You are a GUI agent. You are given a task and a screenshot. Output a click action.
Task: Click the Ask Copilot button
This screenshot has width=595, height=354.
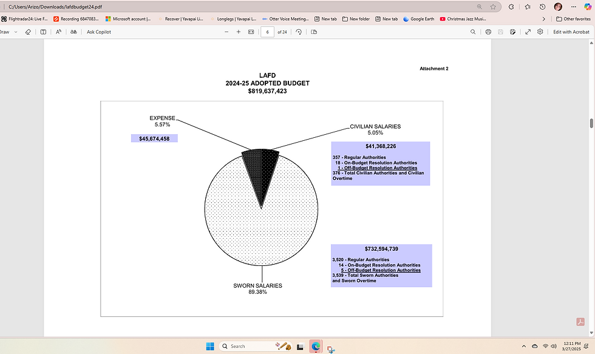click(98, 32)
